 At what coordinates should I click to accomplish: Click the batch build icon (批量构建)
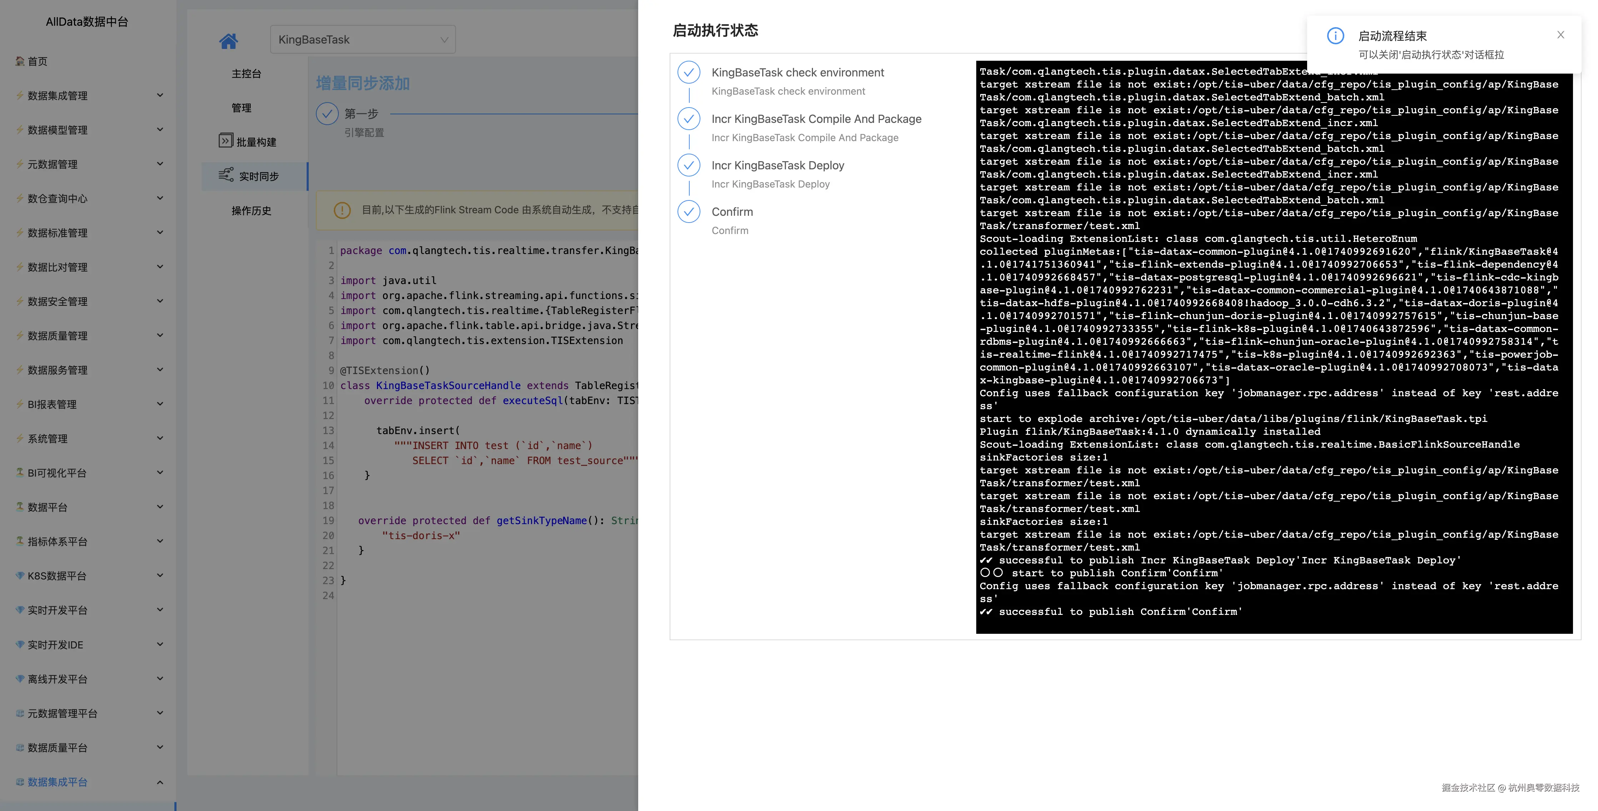click(226, 141)
